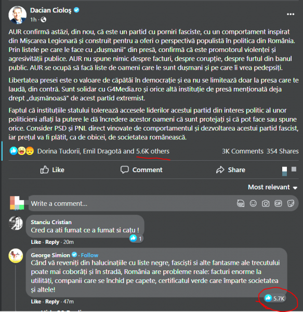This screenshot has width=303, height=312.
Task: Like Stanciu Cristian's comment
Action: pyautogui.click(x=36, y=242)
